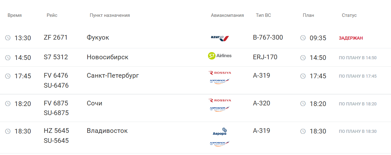Screen dimensions: 391x155
Task: Click Aeroflot logo in Sochi row
Action: (x=220, y=109)
